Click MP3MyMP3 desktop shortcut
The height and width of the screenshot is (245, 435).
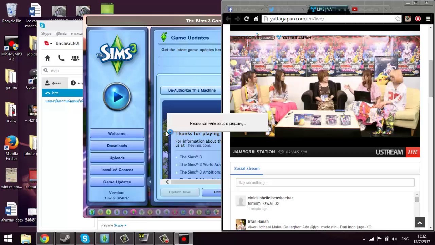[12, 49]
